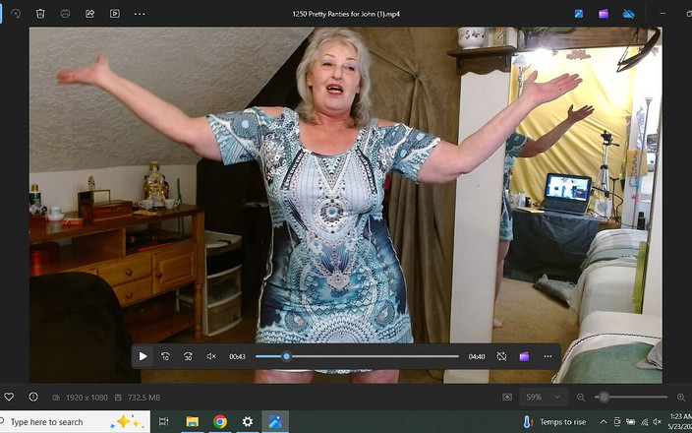
Task: Click the zoom out magnifier
Action: 581,397
